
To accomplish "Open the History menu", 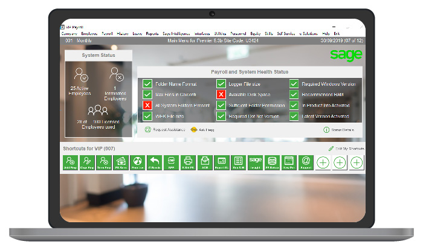I will (x=123, y=34).
